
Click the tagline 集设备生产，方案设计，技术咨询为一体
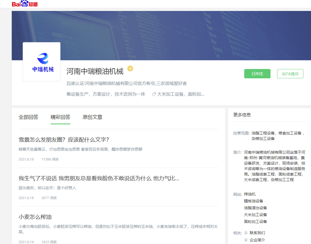(x=106, y=94)
